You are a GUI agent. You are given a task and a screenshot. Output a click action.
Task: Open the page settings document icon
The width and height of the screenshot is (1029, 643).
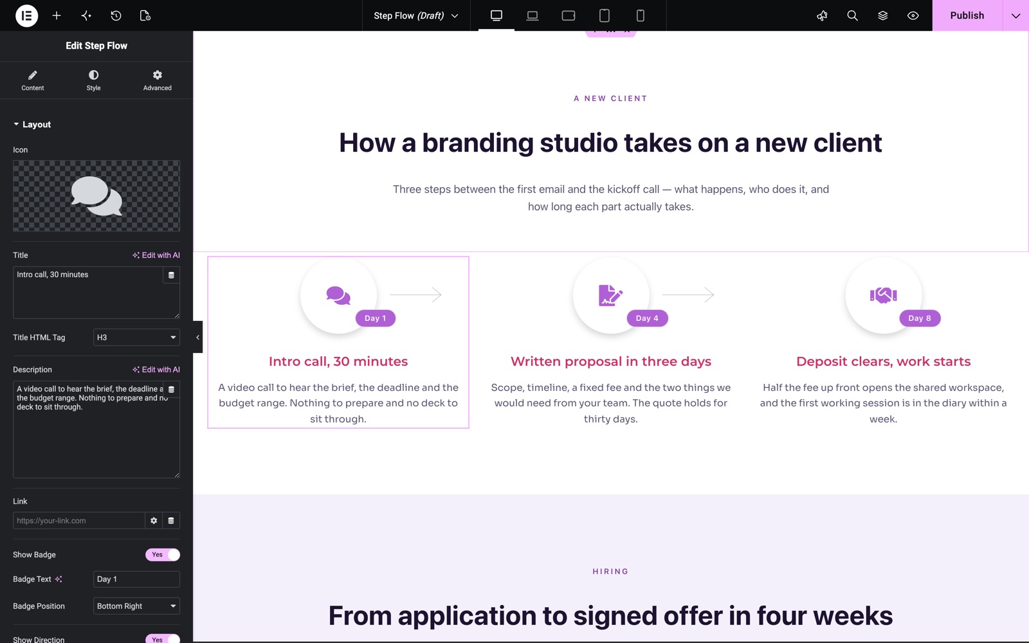pos(145,15)
